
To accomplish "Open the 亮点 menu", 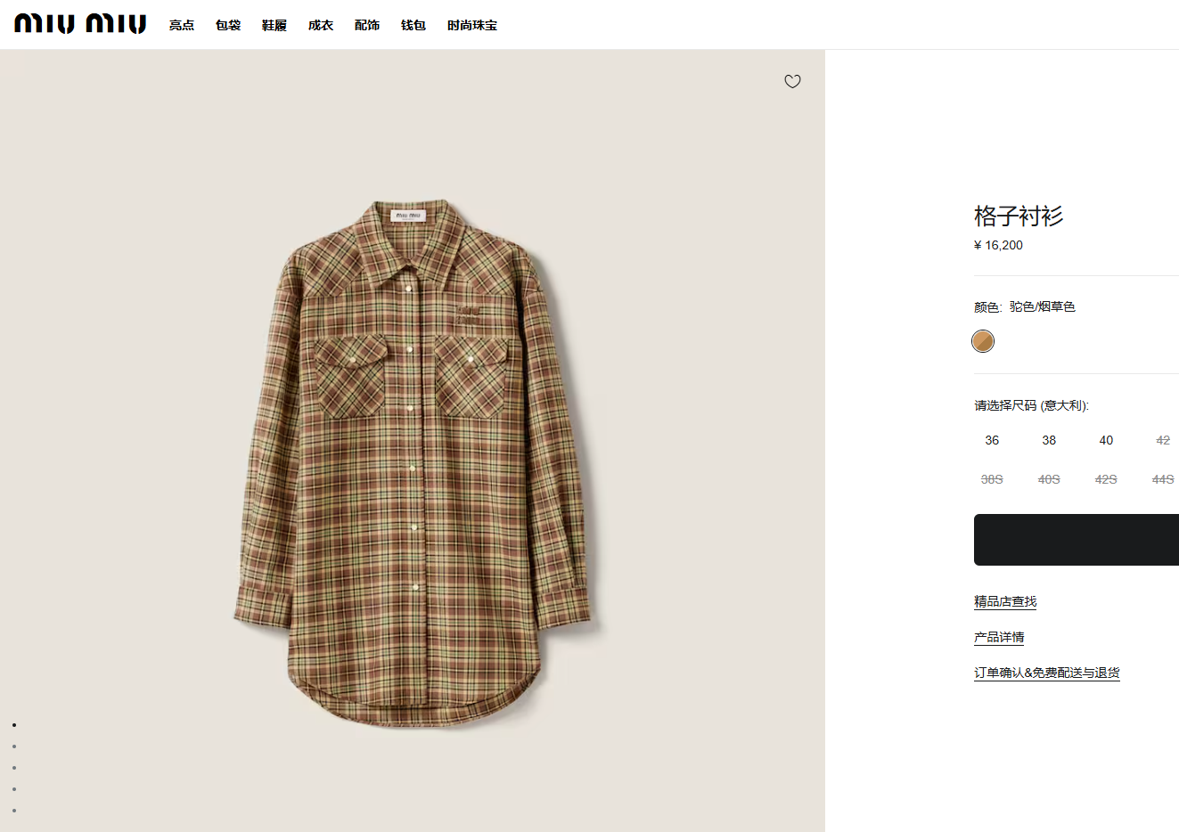I will pos(182,26).
